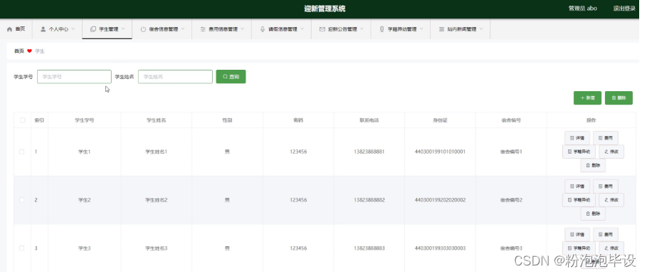
Task: Click the mail icon of 迎新公告管理
Action: (x=322, y=29)
